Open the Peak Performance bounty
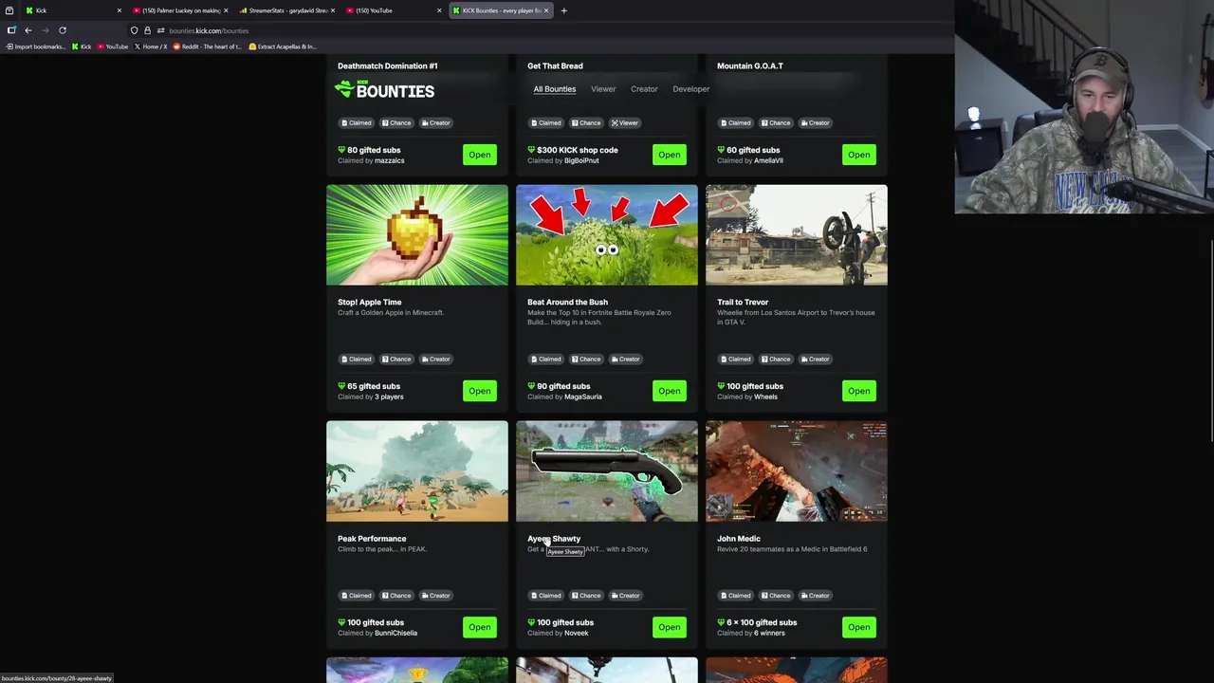The width and height of the screenshot is (1214, 683). click(479, 627)
